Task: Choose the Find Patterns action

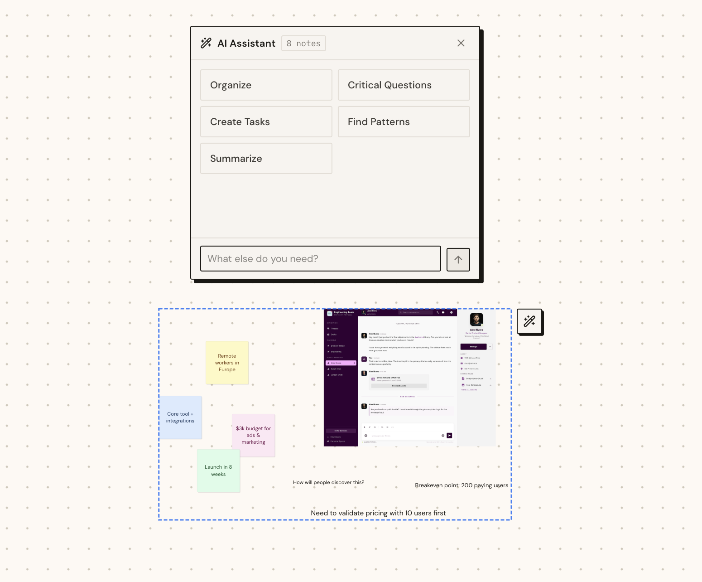Action: click(404, 121)
